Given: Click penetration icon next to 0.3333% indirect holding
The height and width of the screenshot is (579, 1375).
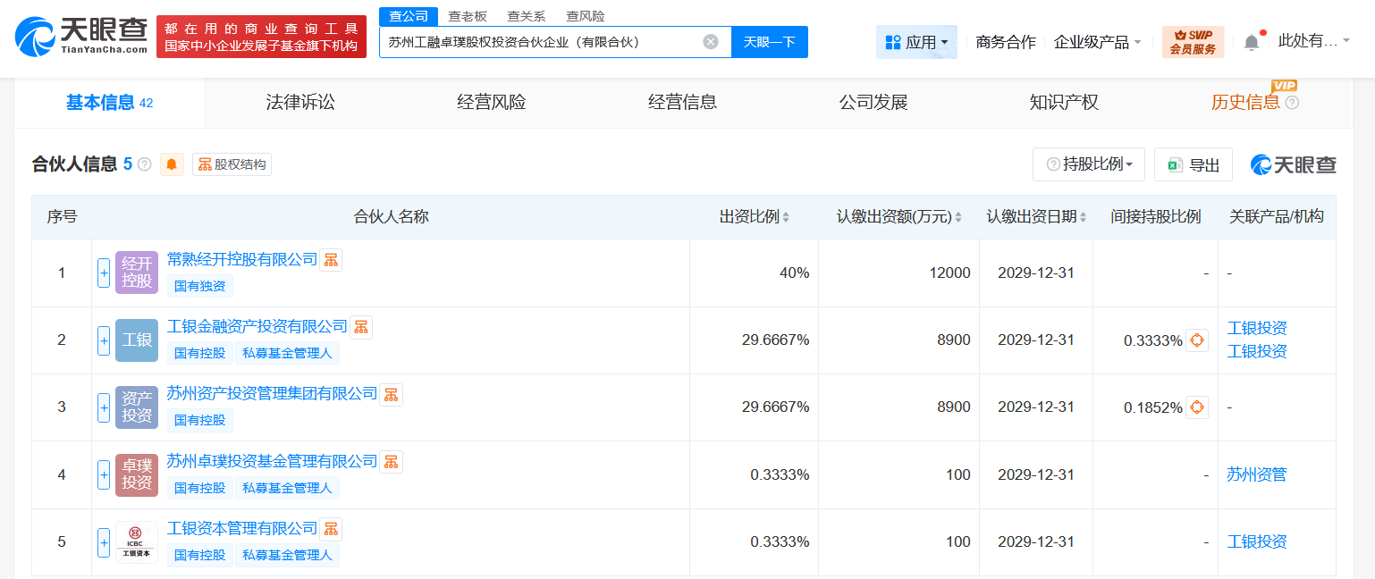Looking at the screenshot, I should [x=1196, y=340].
